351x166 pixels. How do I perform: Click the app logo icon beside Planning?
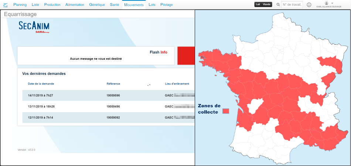coord(6,5)
